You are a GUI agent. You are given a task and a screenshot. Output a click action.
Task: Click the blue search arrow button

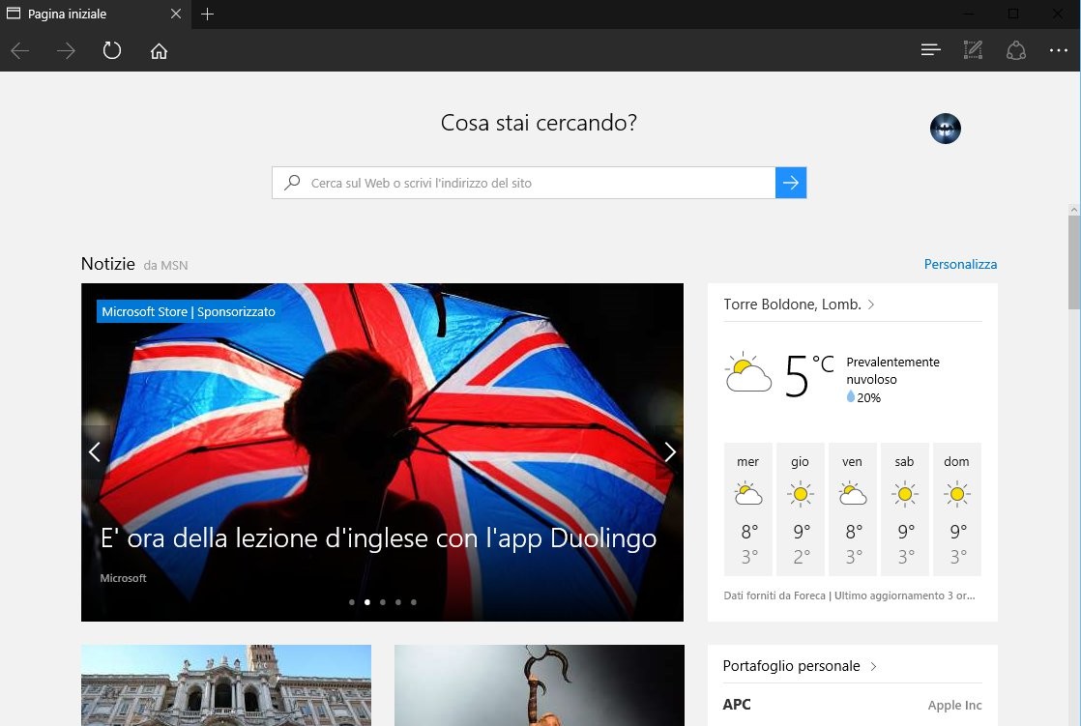pos(791,183)
